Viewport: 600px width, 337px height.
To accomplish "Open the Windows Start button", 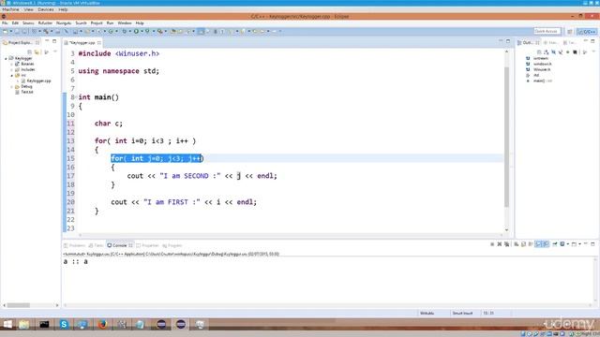I will point(7,325).
